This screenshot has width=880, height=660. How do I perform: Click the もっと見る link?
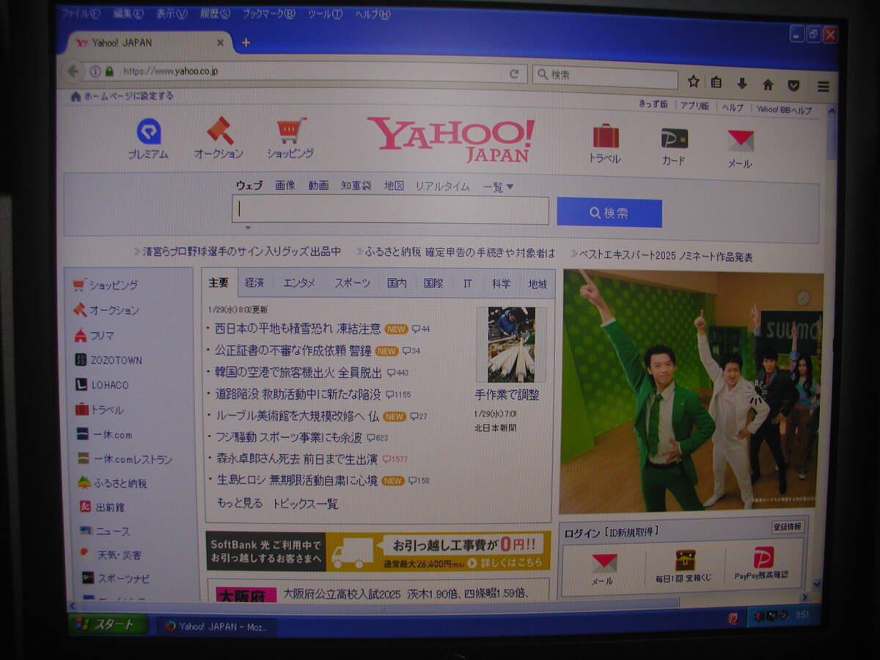pos(239,503)
